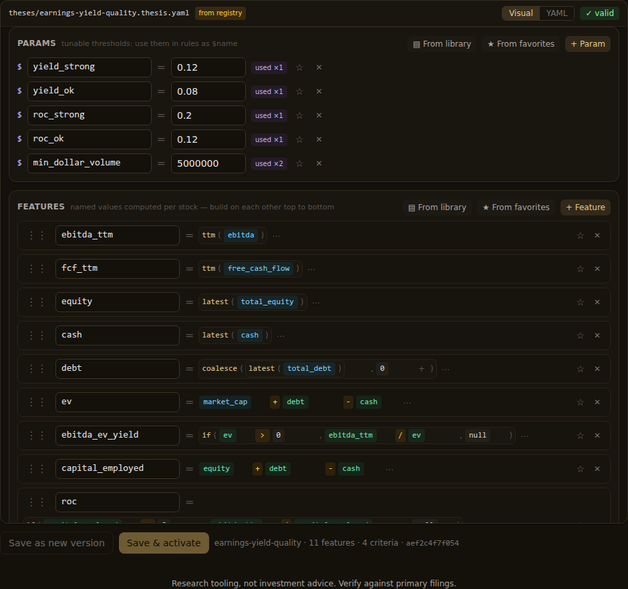Image resolution: width=628 pixels, height=589 pixels.
Task: Add argument with plus in coalesce expression
Action: [x=422, y=369]
